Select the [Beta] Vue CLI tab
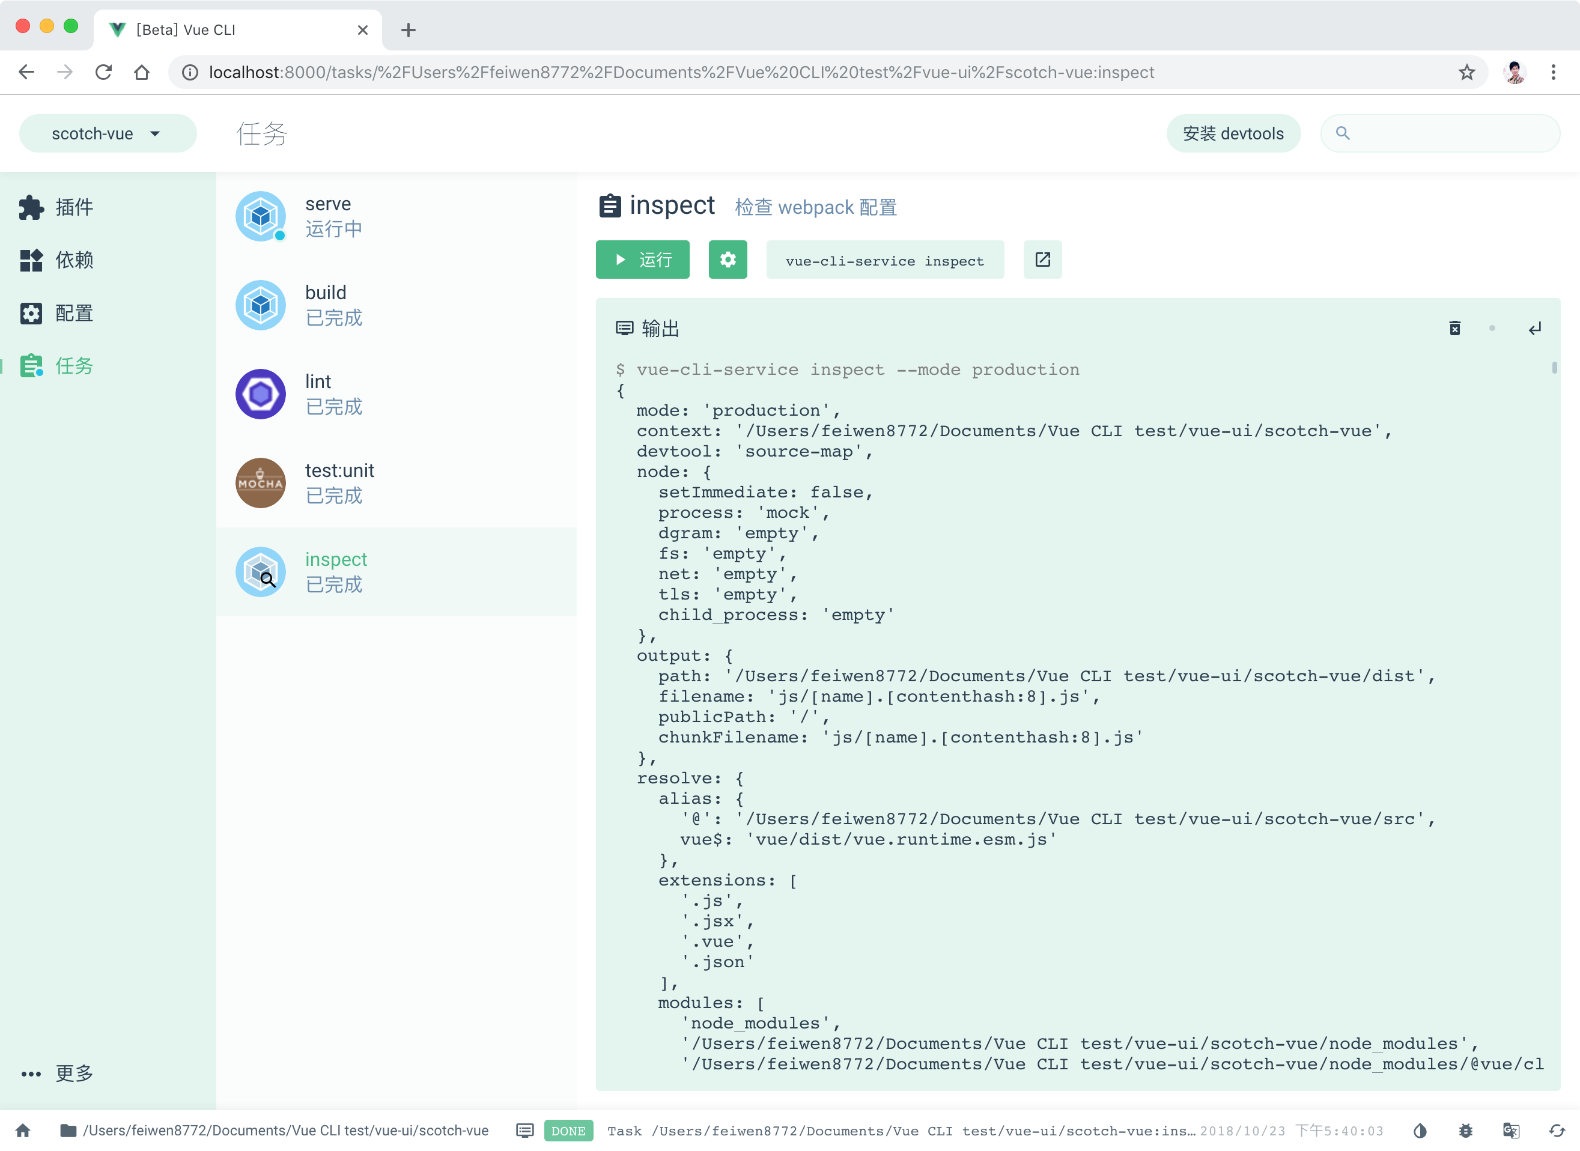Viewport: 1580px width, 1151px height. coord(237,30)
